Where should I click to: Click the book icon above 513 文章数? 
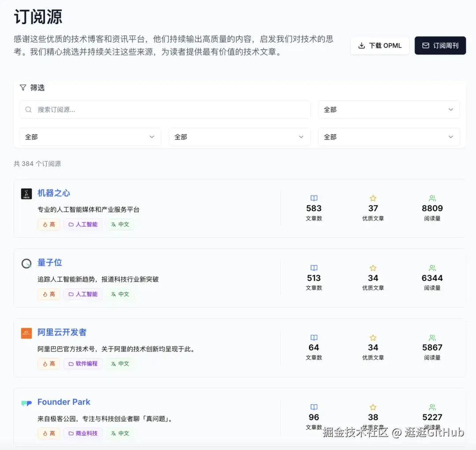click(x=314, y=268)
